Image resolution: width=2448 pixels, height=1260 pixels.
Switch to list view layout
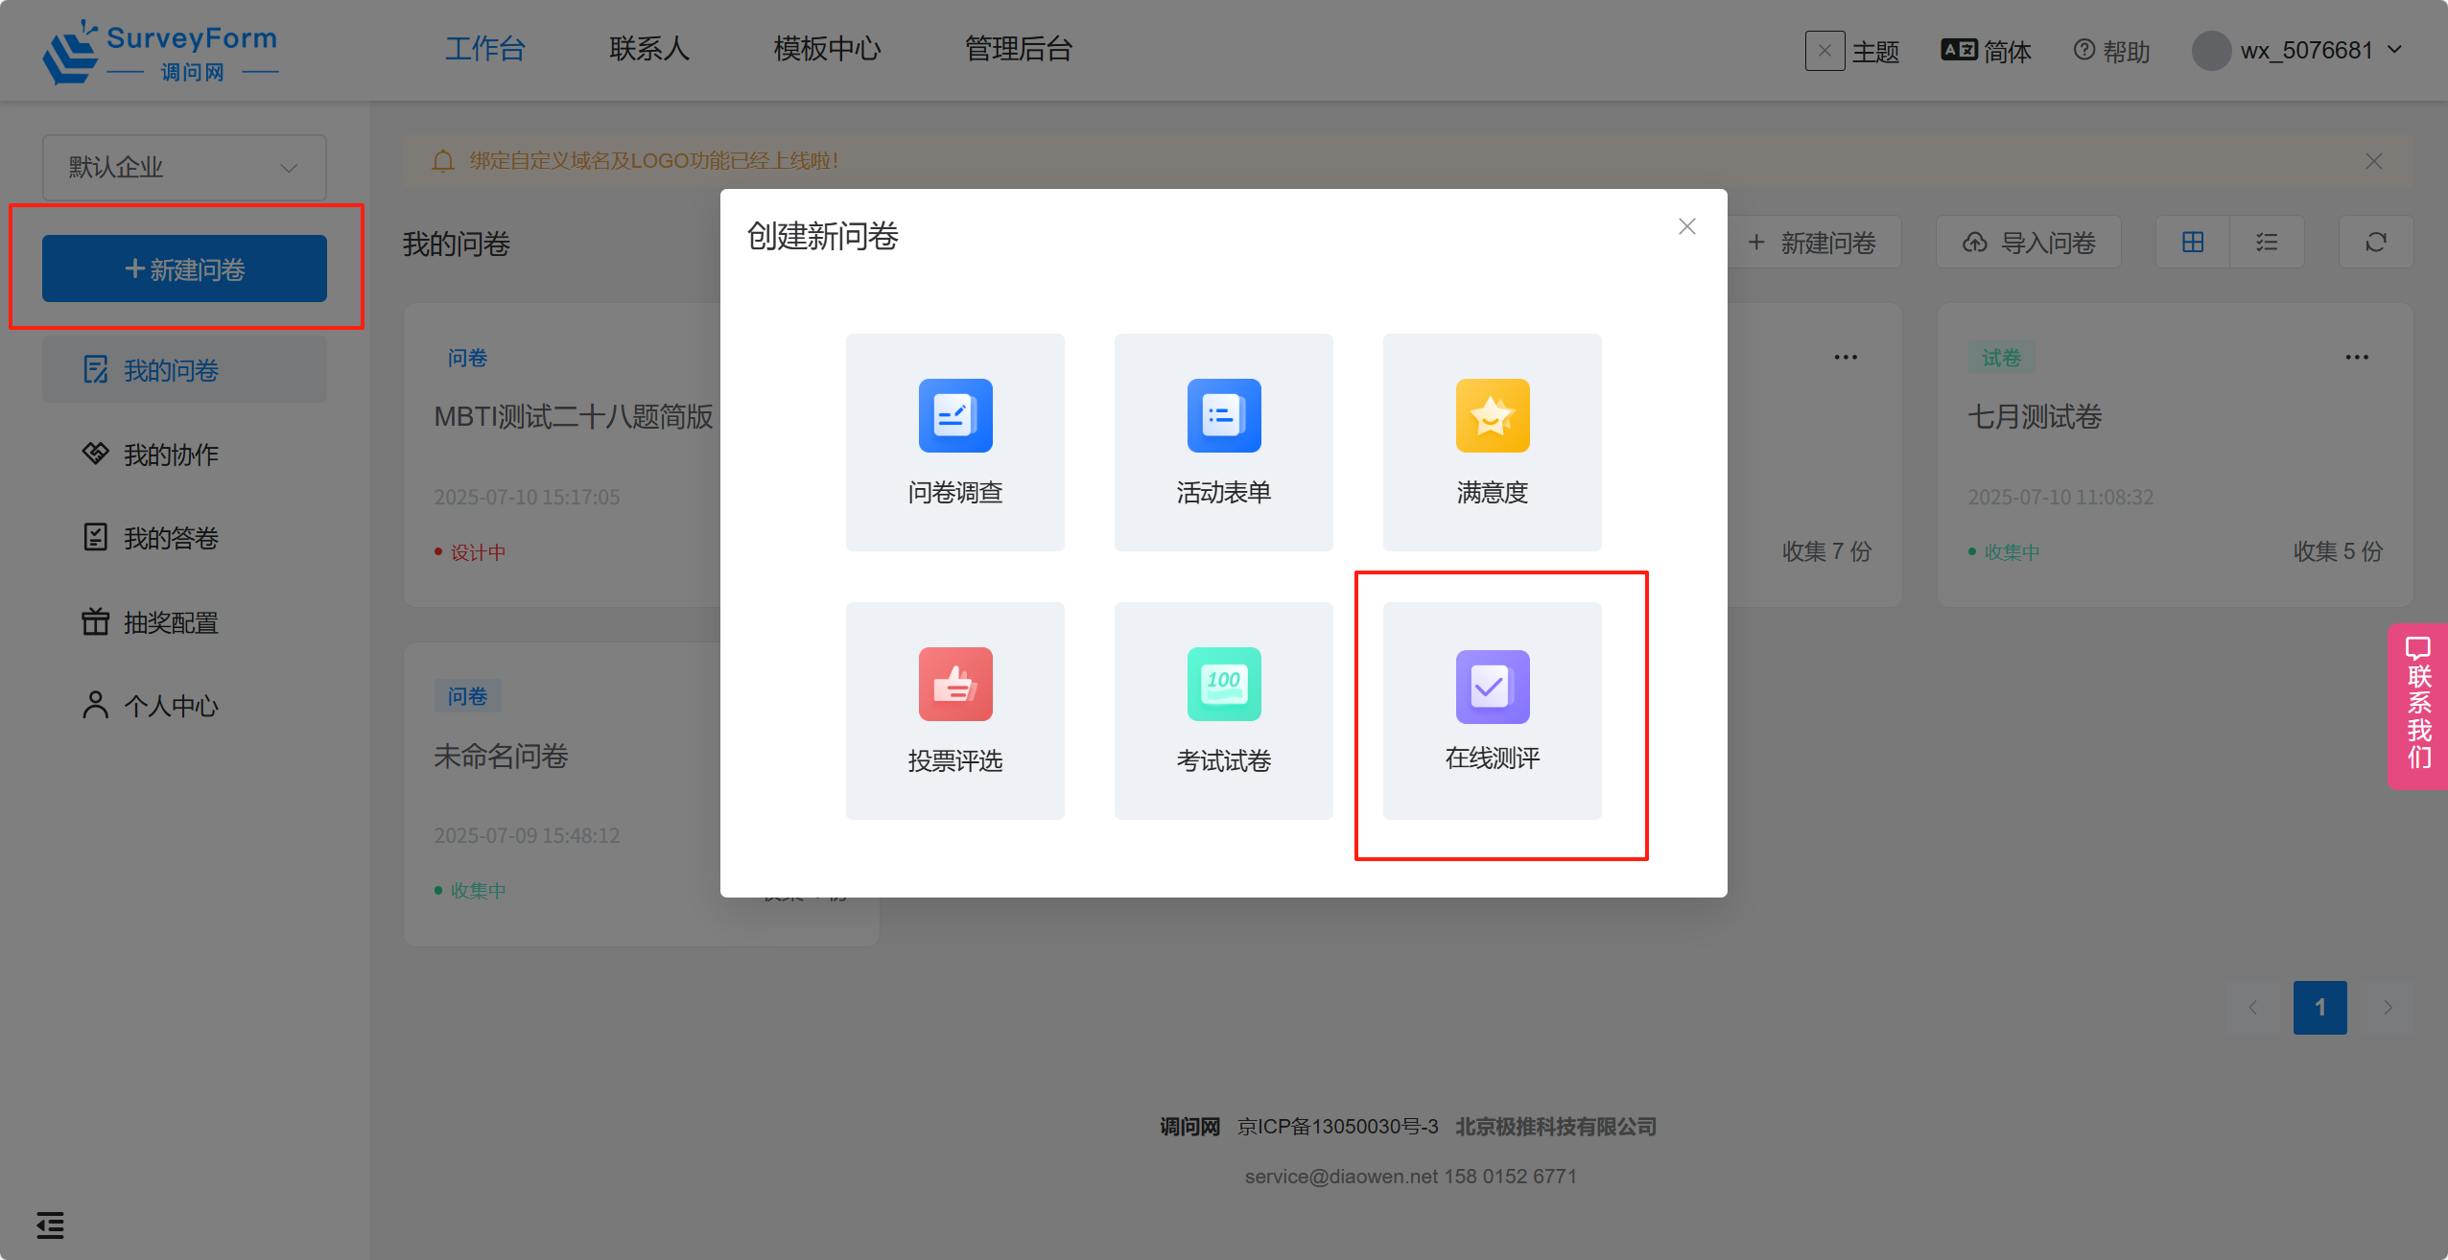[2266, 243]
